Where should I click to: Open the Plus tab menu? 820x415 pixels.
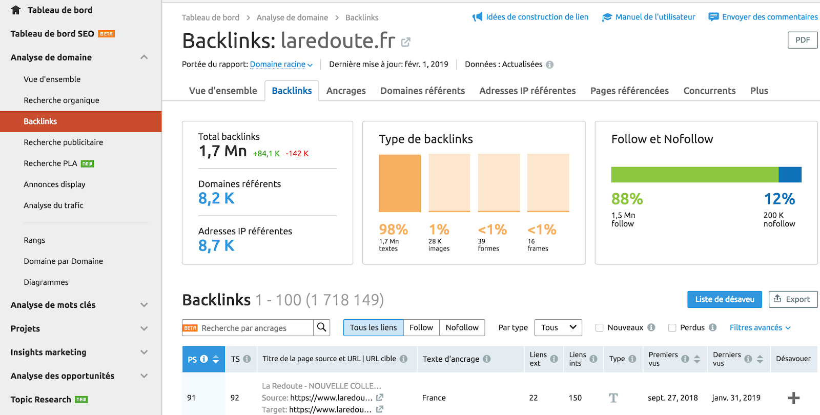point(759,91)
